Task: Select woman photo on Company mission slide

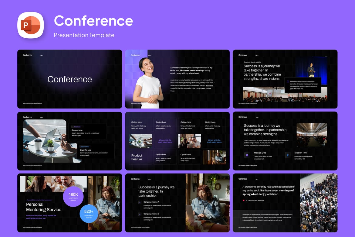Action: (x=208, y=203)
